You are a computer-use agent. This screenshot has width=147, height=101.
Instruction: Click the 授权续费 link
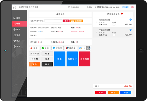[125, 7]
